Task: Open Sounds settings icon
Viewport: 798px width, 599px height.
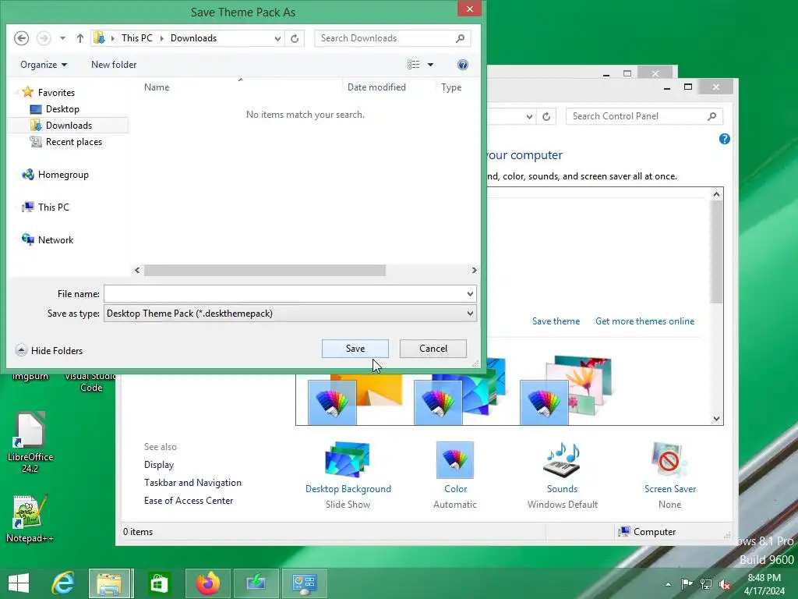Action: click(563, 460)
